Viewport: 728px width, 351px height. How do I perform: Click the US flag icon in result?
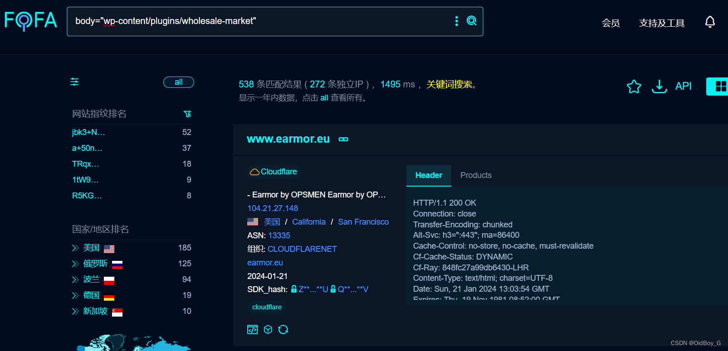tap(253, 222)
